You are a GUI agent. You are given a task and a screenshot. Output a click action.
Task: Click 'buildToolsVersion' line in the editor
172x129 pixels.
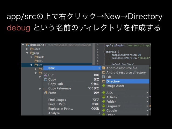click(131, 58)
